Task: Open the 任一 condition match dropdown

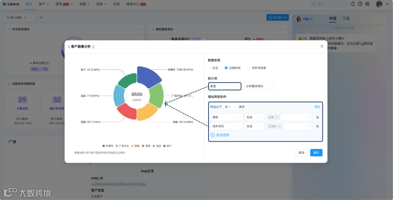Action: tap(230, 107)
